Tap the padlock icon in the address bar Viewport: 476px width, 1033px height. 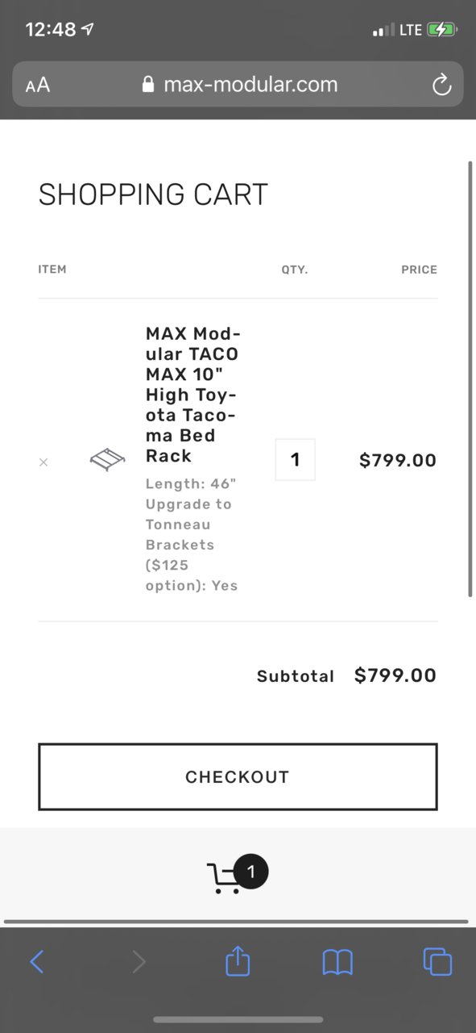(x=147, y=85)
